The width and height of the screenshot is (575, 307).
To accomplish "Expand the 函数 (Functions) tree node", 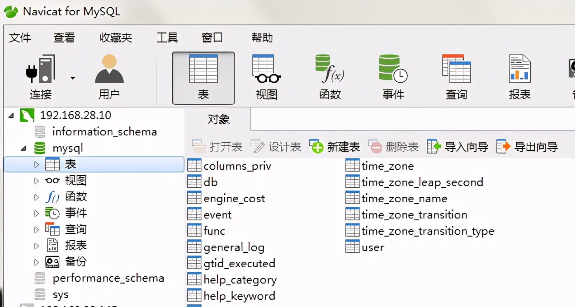I will coord(37,197).
